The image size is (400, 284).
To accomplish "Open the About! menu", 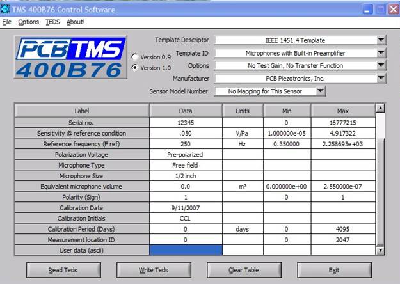I will coord(76,22).
